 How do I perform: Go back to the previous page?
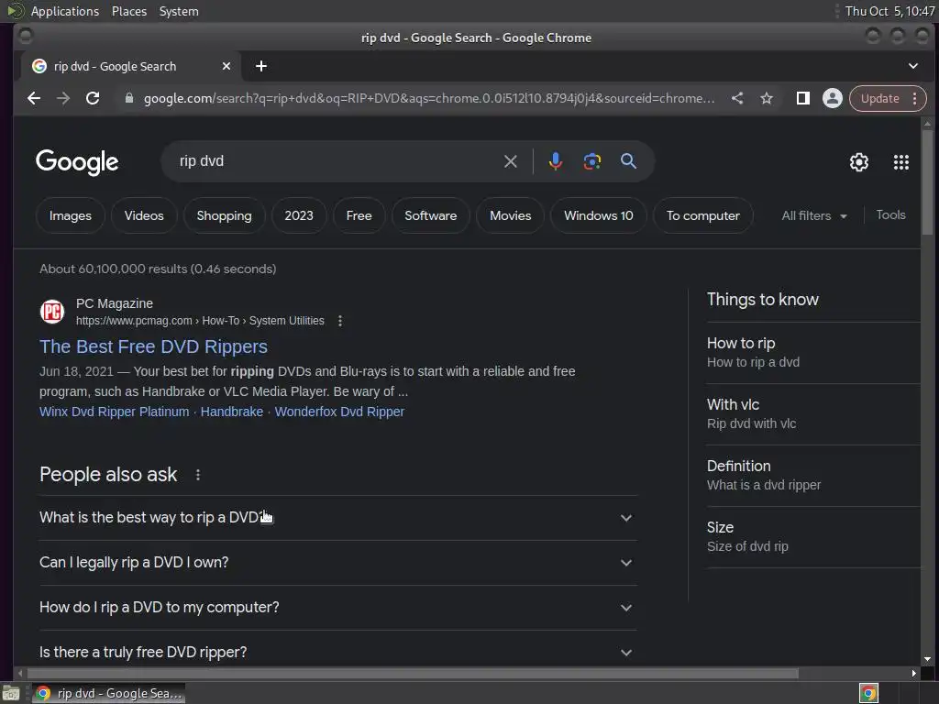[34, 98]
